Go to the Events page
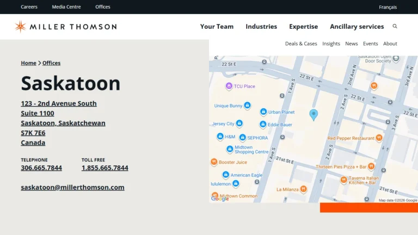This screenshot has width=418, height=235. 370,44
